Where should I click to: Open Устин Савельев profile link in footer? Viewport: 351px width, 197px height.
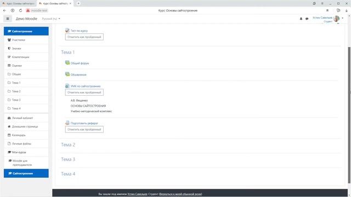click(x=138, y=194)
